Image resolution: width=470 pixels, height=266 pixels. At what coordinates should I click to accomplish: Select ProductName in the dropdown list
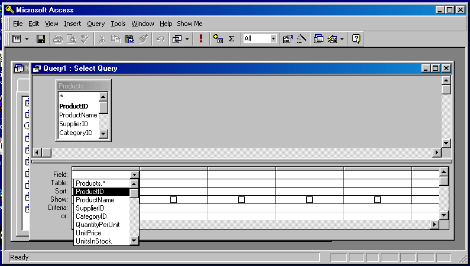[x=102, y=200]
